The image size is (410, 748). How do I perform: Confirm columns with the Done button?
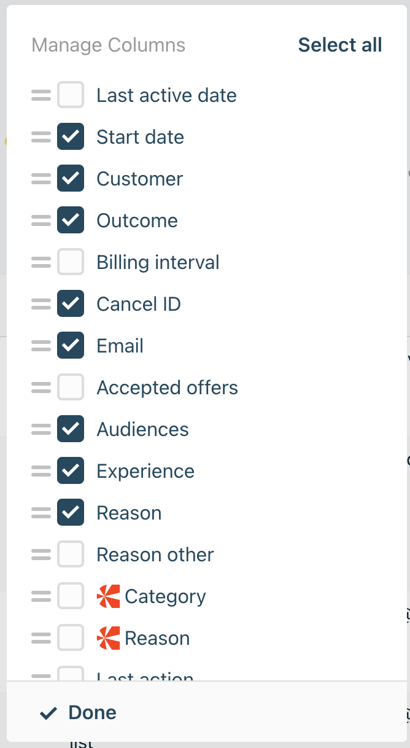[x=78, y=712]
